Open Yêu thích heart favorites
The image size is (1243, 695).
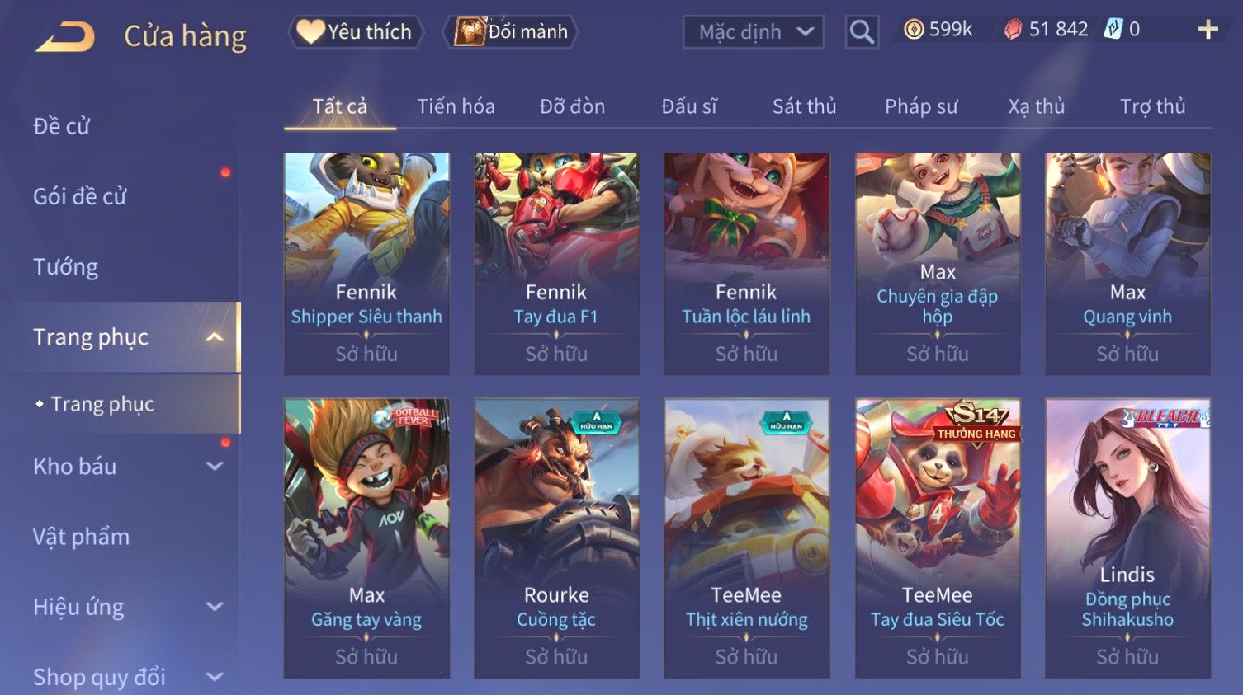pyautogui.click(x=356, y=31)
